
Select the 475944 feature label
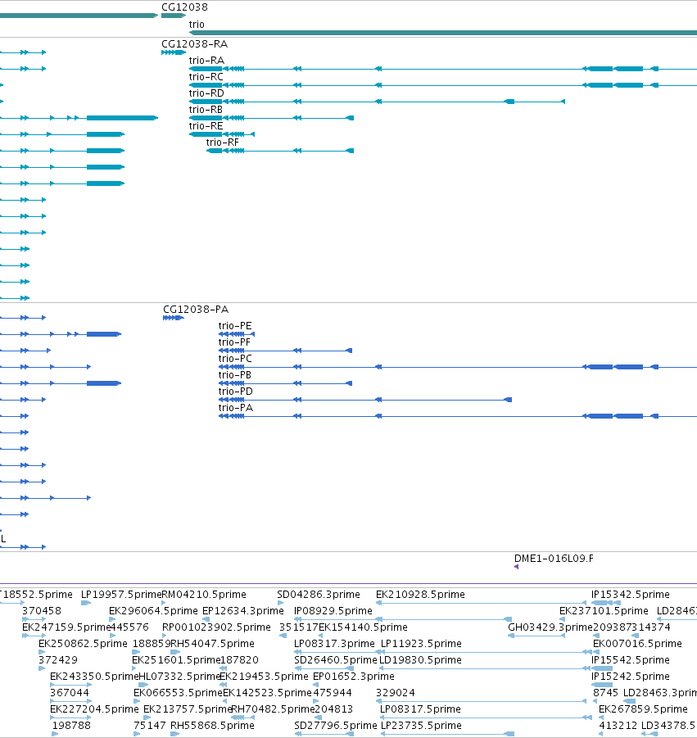coord(333,693)
